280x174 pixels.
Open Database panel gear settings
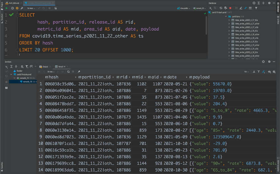click(269, 3)
